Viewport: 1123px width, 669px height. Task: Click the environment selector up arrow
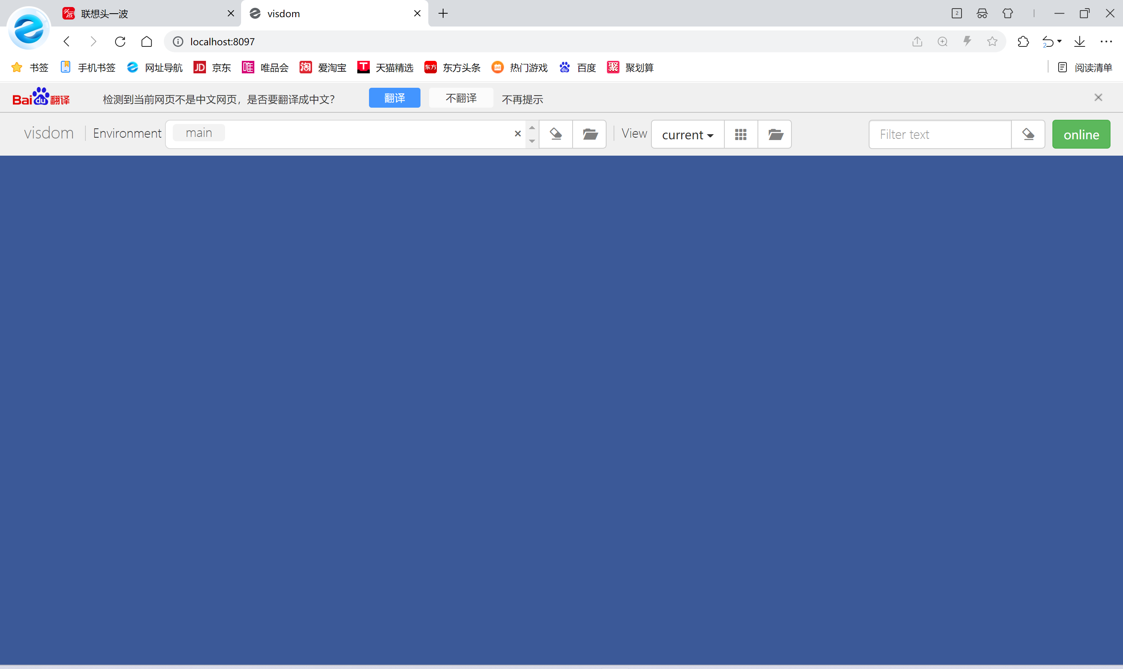tap(532, 128)
